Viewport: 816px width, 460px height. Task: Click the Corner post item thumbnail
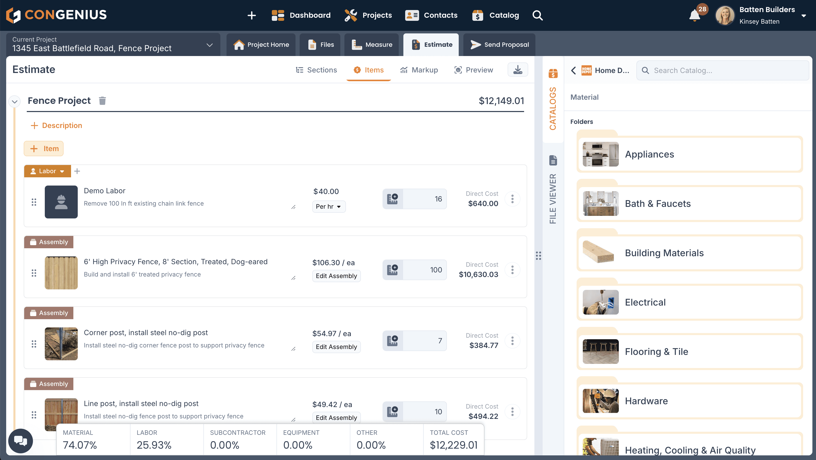61,344
